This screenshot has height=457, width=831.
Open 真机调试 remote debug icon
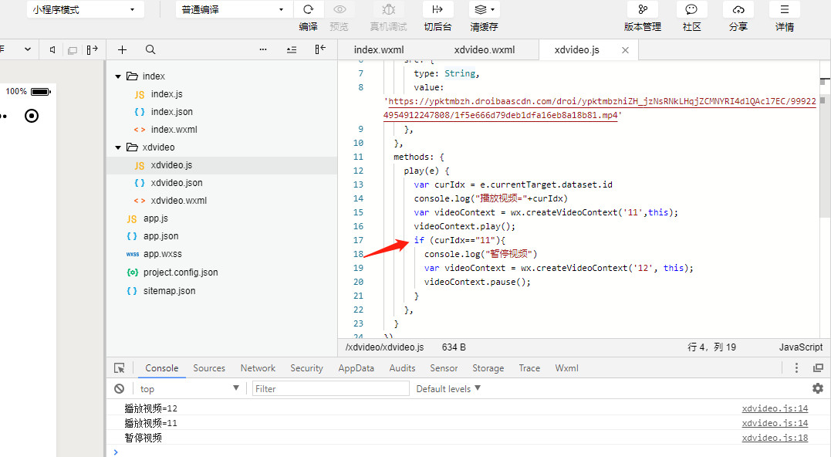[388, 9]
